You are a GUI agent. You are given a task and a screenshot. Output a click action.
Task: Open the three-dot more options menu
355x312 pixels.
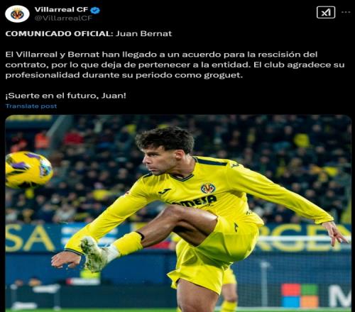click(x=346, y=12)
